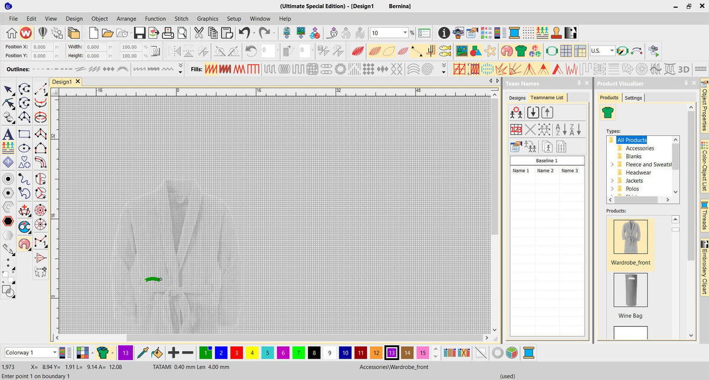Open the Stitch menu
Screen dimensions: 709x380
pyautogui.click(x=181, y=19)
